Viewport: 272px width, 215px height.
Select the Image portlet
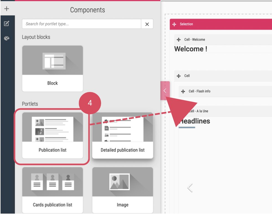[x=122, y=190]
